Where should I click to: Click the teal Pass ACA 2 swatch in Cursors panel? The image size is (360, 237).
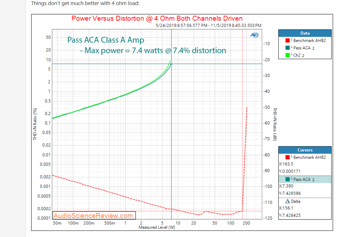288,179
